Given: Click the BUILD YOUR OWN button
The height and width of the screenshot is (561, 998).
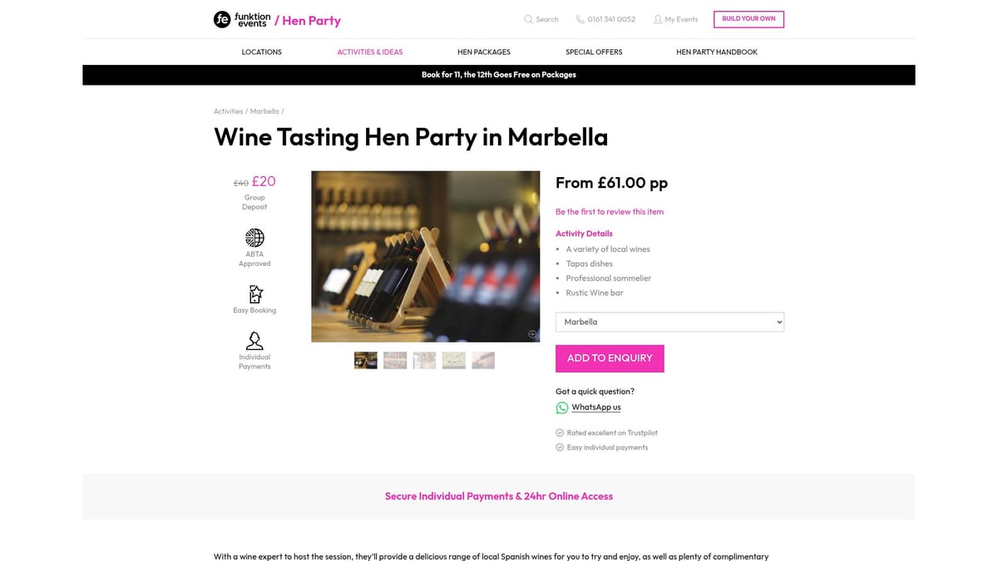Looking at the screenshot, I should tap(748, 18).
